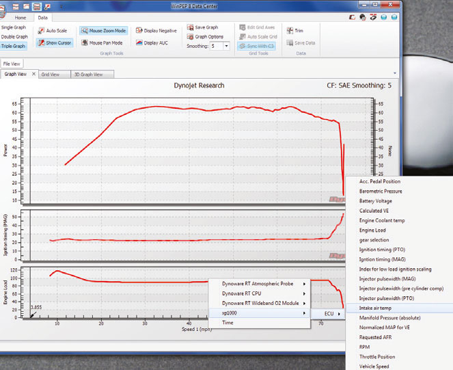Select Calculated VE channel
This screenshot has height=370, width=453.
point(374,211)
